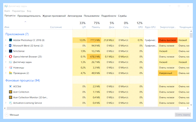Screen dimensions: 196x122
Task: Expand Activation Licensing Service row
Action: (6, 103)
